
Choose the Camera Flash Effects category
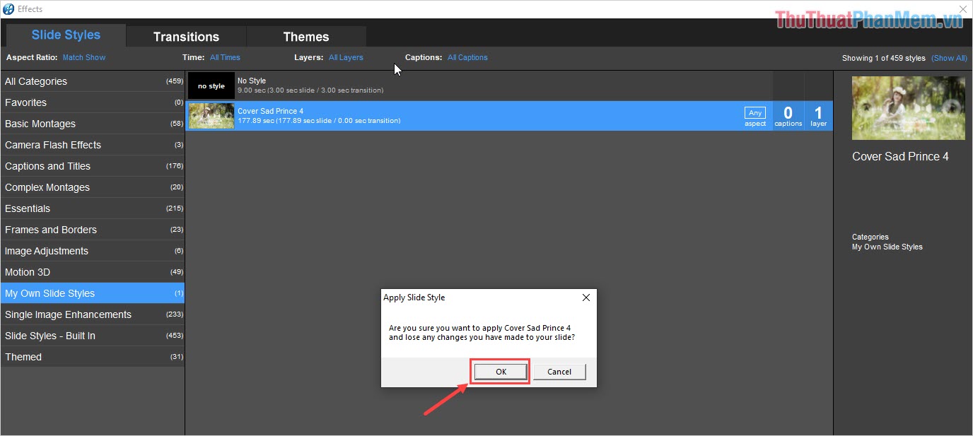tap(92, 145)
